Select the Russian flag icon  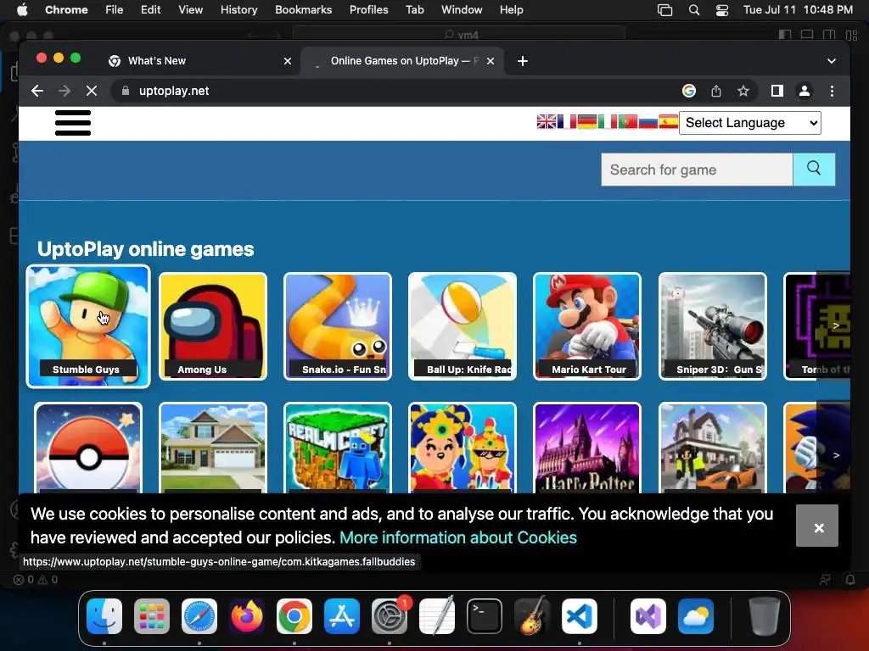(648, 122)
